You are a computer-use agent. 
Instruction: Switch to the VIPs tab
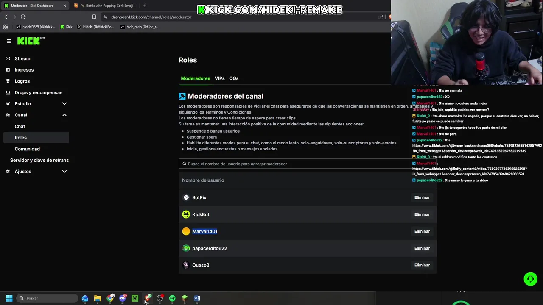click(220, 78)
